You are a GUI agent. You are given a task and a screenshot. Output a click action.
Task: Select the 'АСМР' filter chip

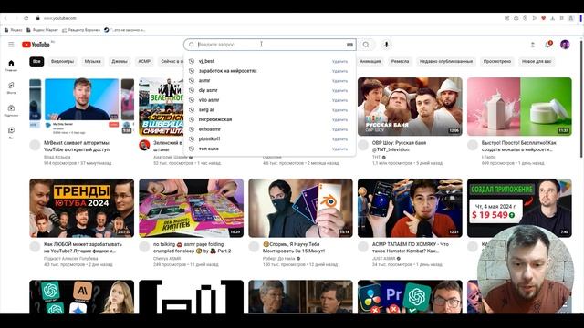pos(144,61)
